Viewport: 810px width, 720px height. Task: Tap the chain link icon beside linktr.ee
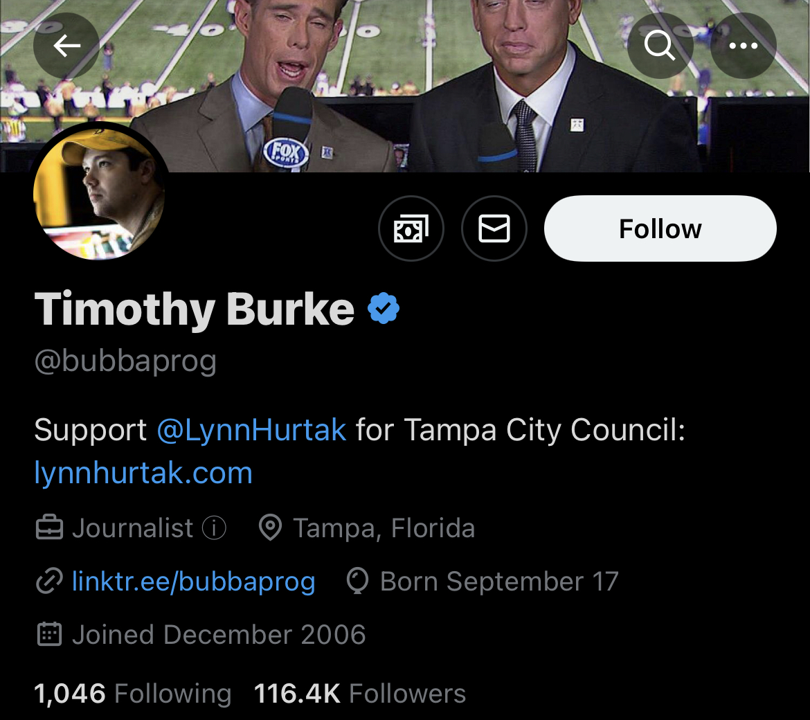50,581
